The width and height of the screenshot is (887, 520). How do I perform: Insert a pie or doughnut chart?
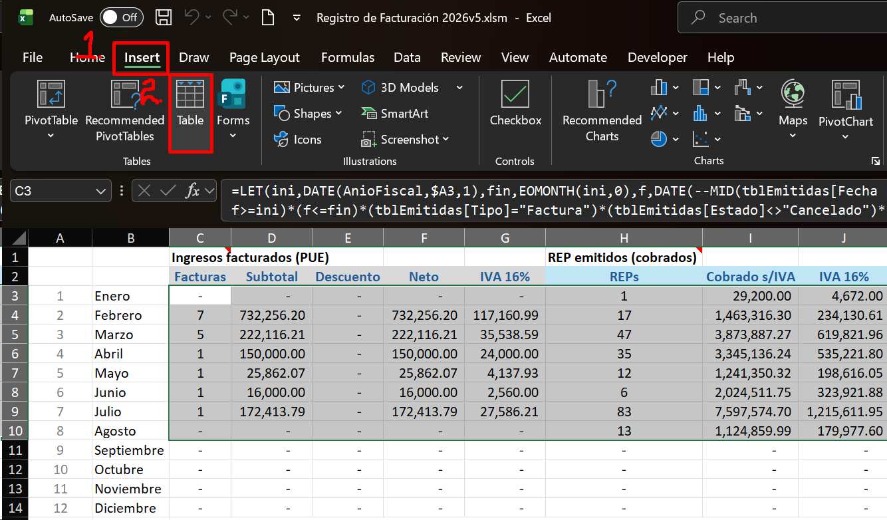click(659, 139)
